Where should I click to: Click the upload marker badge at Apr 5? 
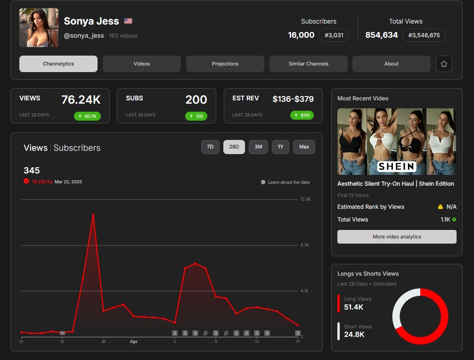(175, 333)
